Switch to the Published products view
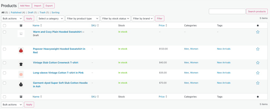The width and height of the screenshot is (270, 109). [16, 12]
